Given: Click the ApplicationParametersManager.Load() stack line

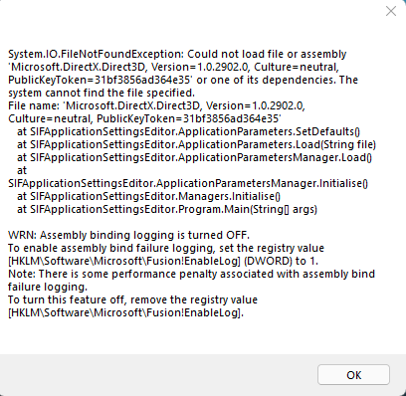Looking at the screenshot, I should (194, 157).
